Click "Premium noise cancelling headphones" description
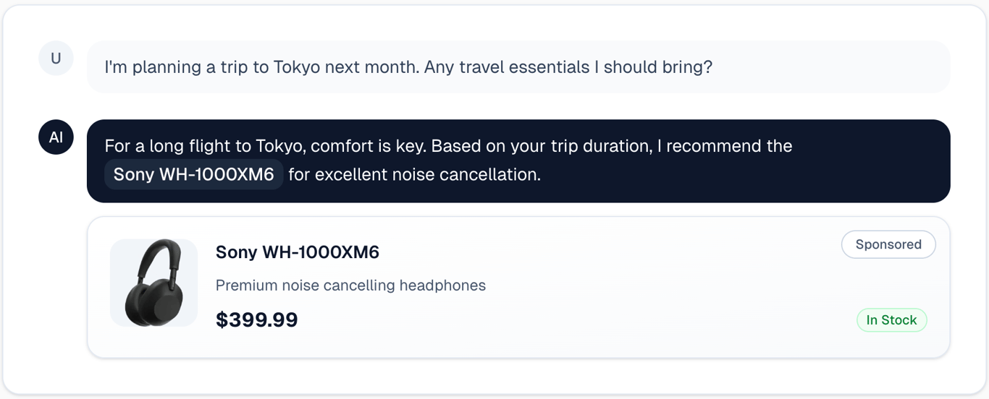Viewport: 989px width, 399px height. click(350, 286)
